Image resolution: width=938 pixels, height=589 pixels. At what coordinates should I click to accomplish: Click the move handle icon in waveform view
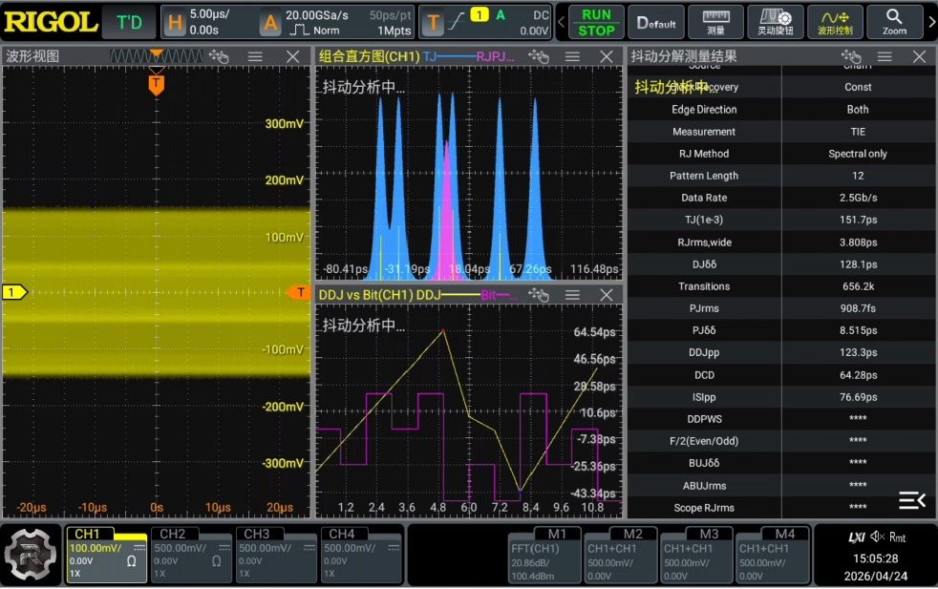coord(219,57)
